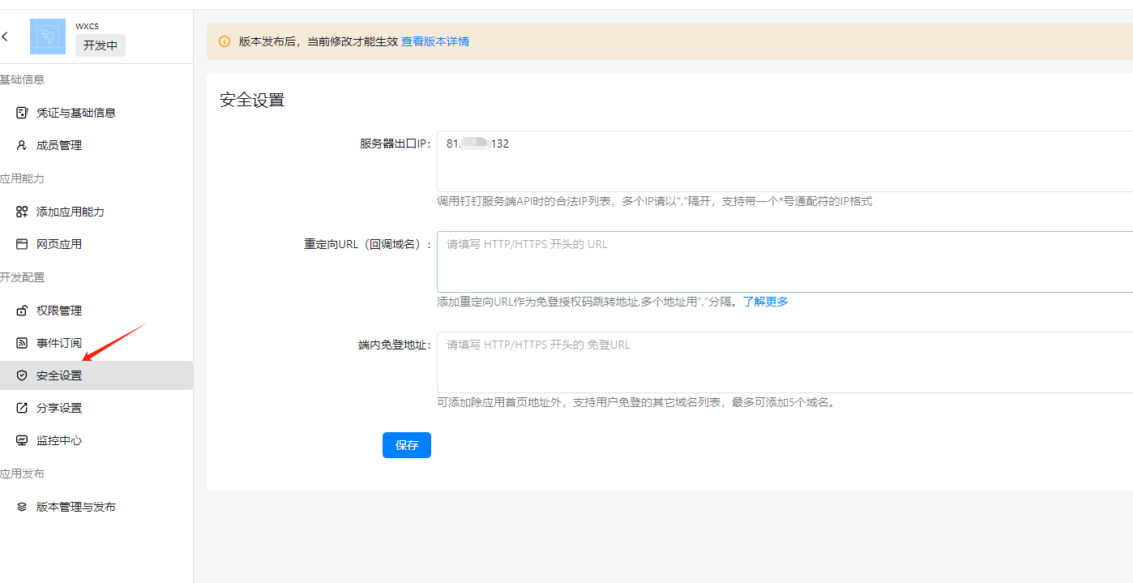Click the 监控中心 monitor icon

click(x=22, y=440)
